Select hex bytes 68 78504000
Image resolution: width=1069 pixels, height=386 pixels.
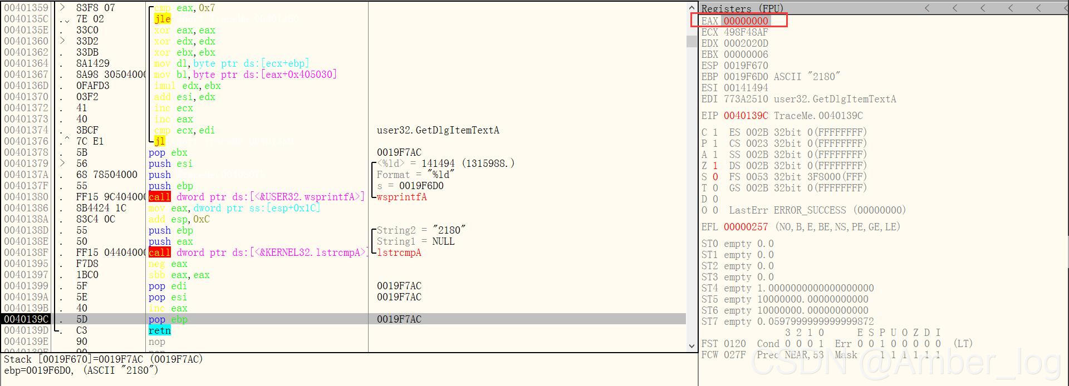point(107,175)
